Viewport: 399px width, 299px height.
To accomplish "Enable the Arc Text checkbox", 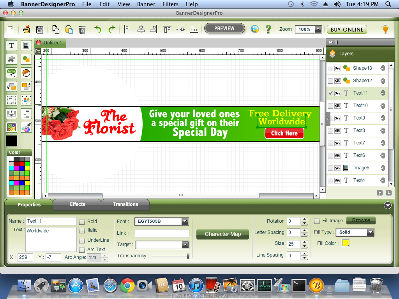I will (82, 250).
